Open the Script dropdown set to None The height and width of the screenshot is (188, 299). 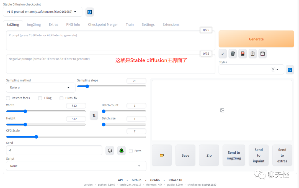[x=76, y=166]
